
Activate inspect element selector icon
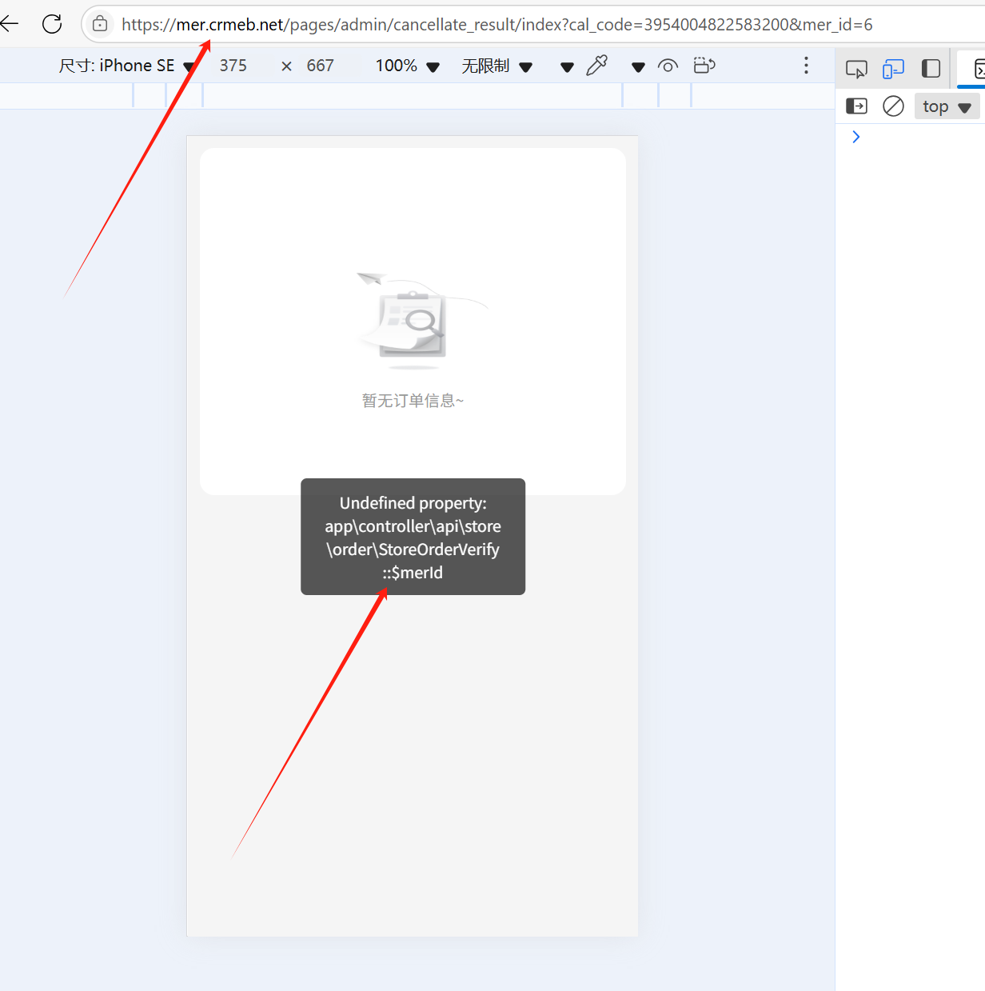click(x=856, y=69)
